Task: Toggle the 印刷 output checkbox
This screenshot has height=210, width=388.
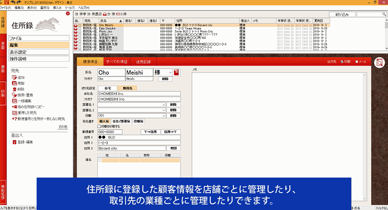Action: [x=342, y=62]
